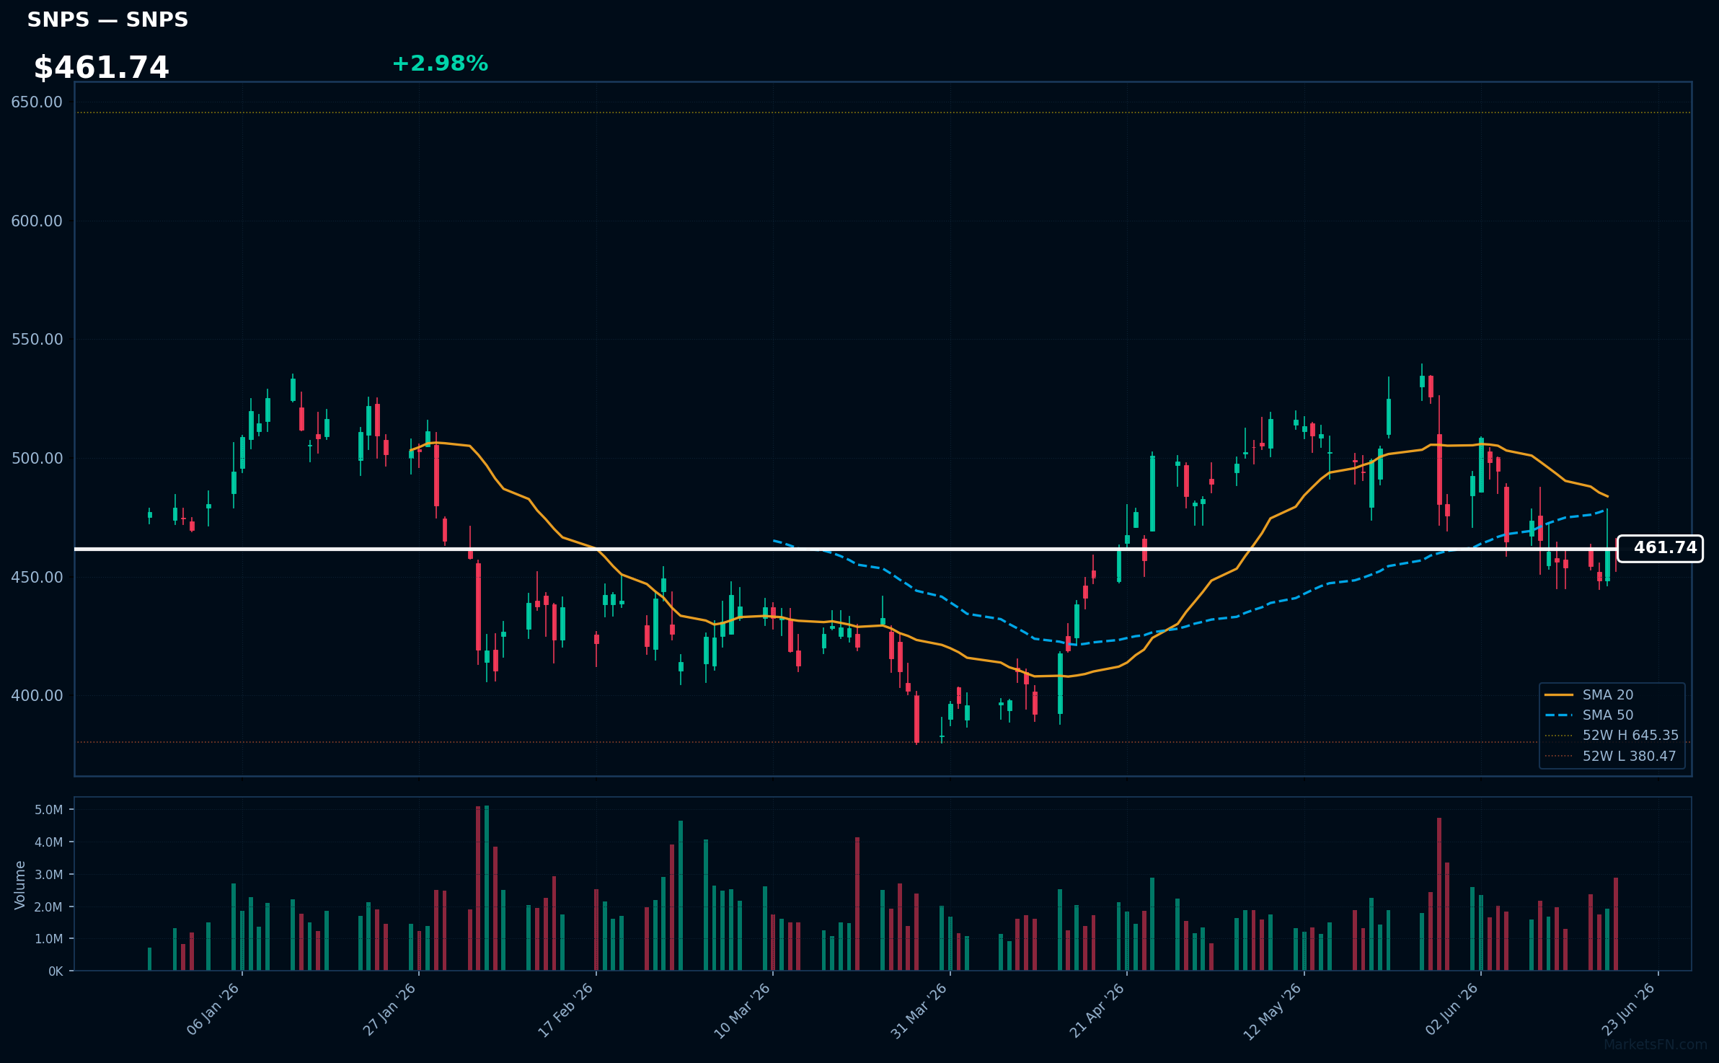This screenshot has width=1719, height=1063.
Task: Click the orange SMA 20 line sample in legend
Action: (x=1558, y=695)
